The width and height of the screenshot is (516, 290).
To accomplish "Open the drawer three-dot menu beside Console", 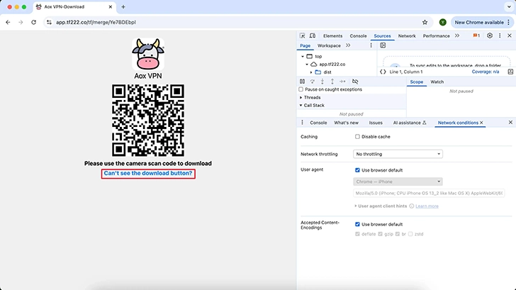I will pos(302,123).
